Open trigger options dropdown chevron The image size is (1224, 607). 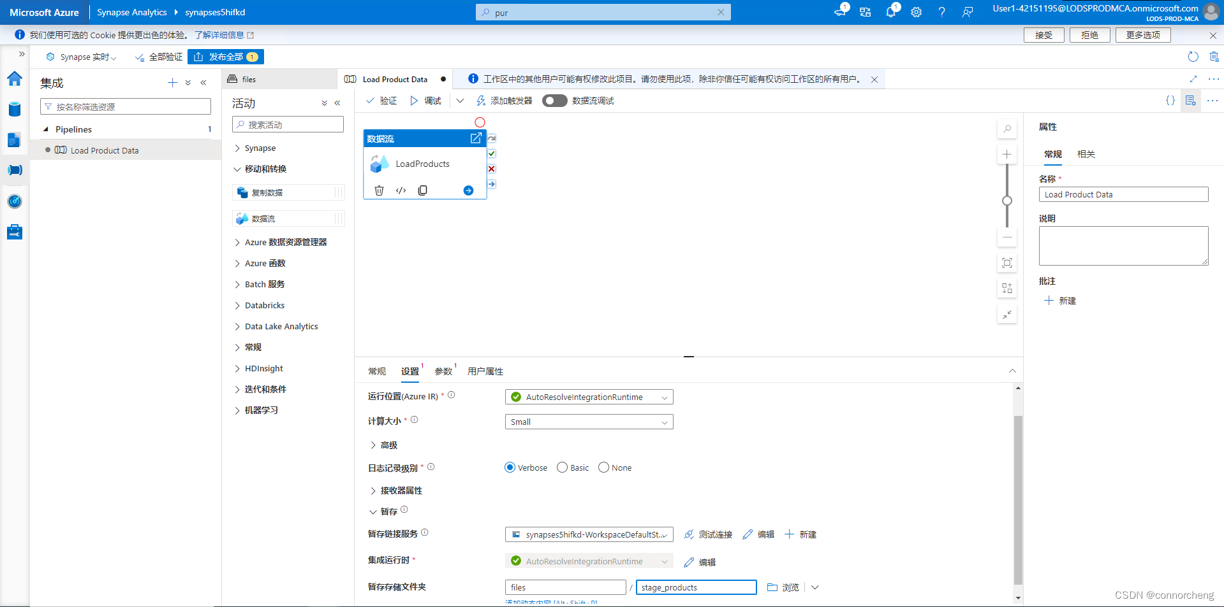coord(460,101)
